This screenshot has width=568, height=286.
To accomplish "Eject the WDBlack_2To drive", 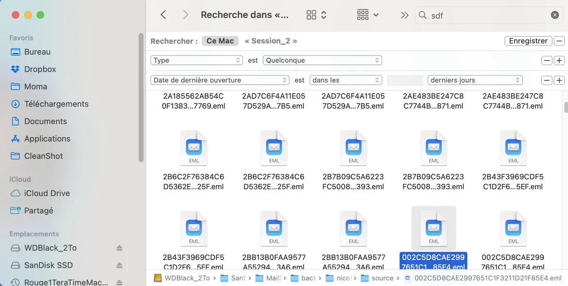I will click(118, 248).
